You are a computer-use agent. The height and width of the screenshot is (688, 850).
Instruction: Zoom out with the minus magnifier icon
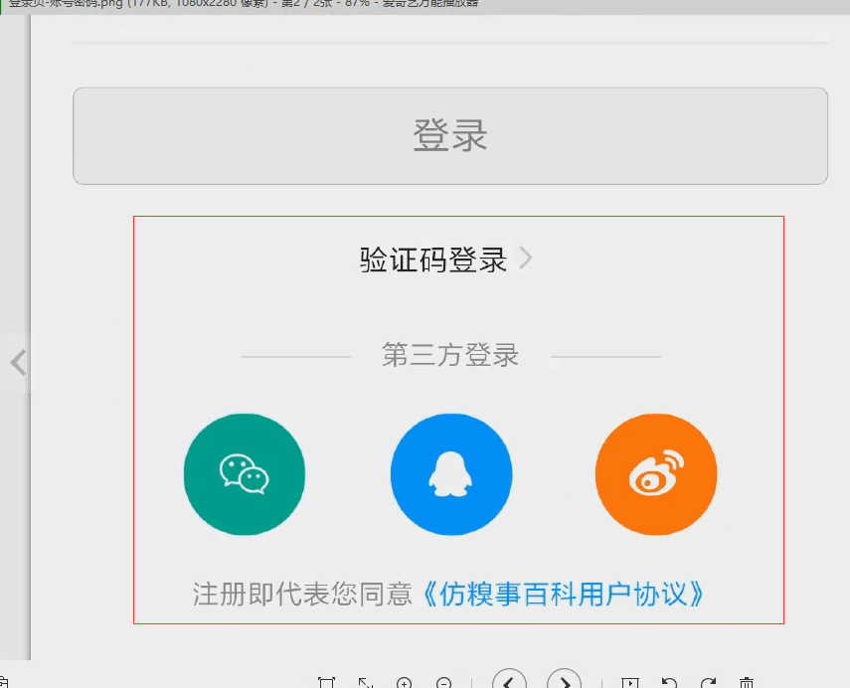click(444, 683)
